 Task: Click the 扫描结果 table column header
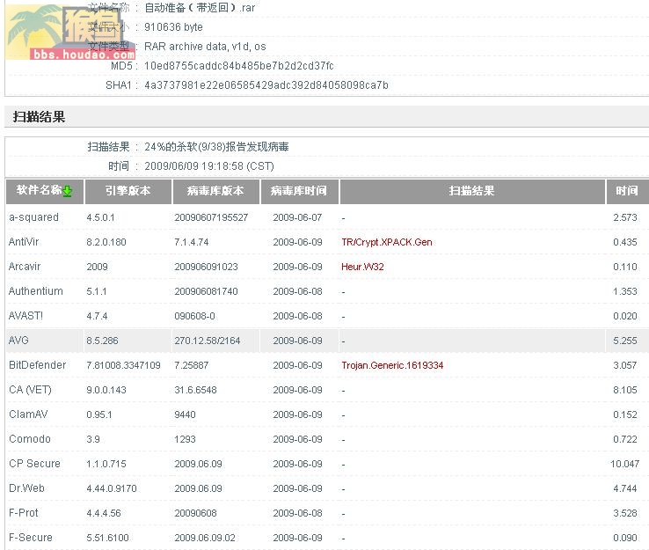coord(472,191)
